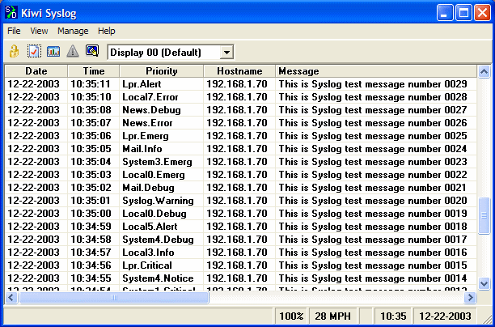
Task: Click the 28 MPH status bar panel
Action: coord(332,316)
